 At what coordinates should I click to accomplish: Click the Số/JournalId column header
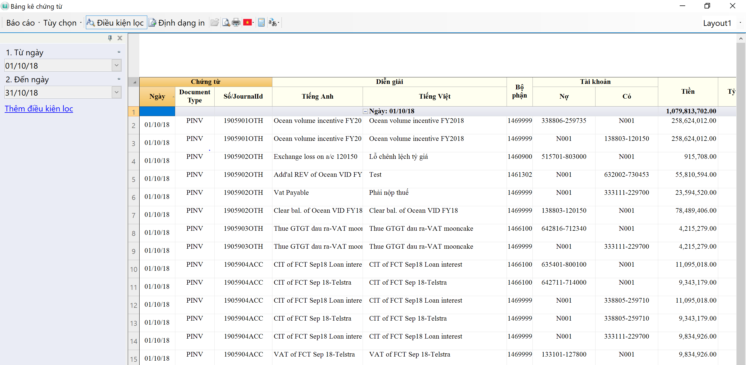click(x=243, y=96)
